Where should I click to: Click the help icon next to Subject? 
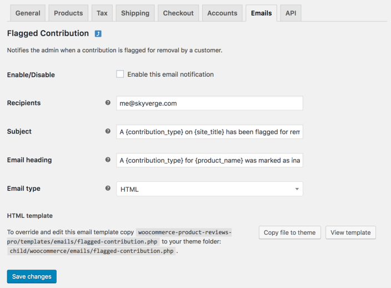108,131
